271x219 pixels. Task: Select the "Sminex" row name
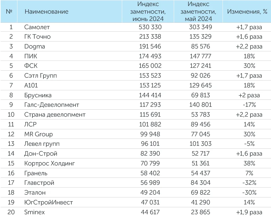tap(35, 212)
